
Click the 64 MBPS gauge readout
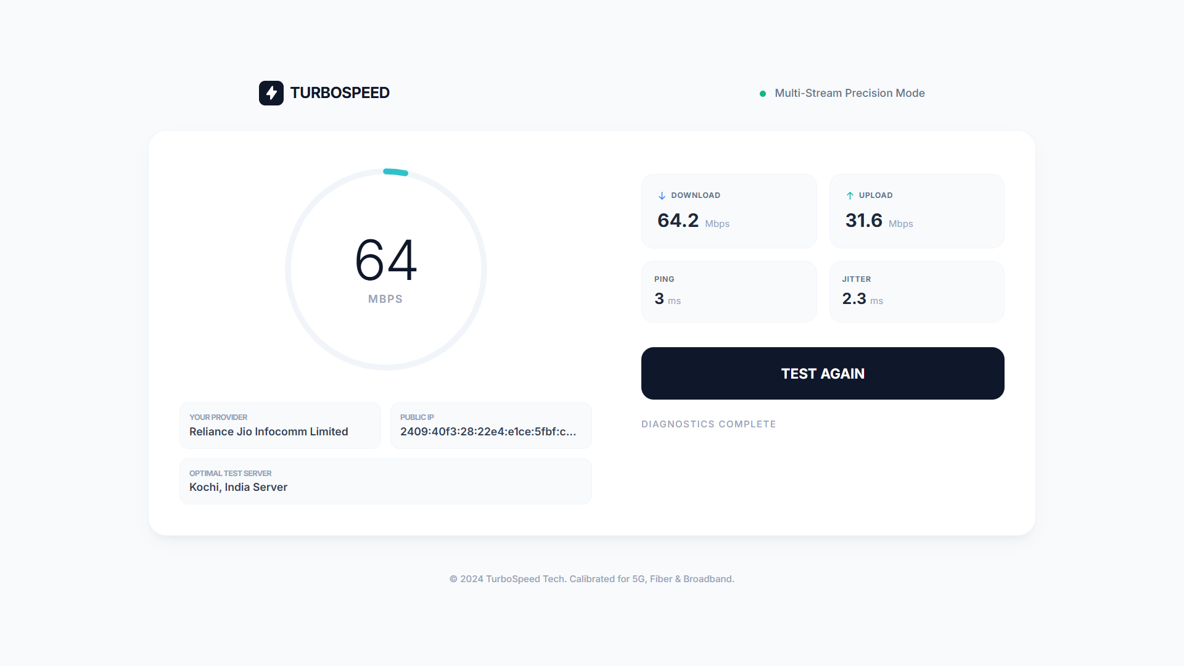coord(386,261)
